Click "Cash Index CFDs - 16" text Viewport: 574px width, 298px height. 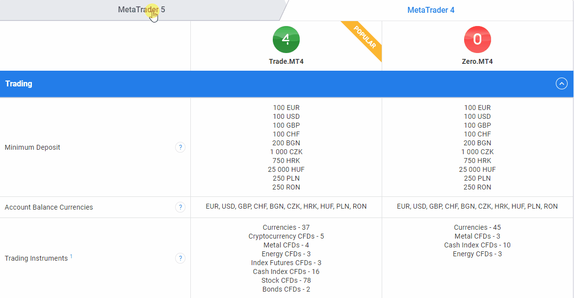click(x=287, y=271)
